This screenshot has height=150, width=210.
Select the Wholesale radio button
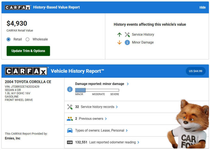coord(28,39)
